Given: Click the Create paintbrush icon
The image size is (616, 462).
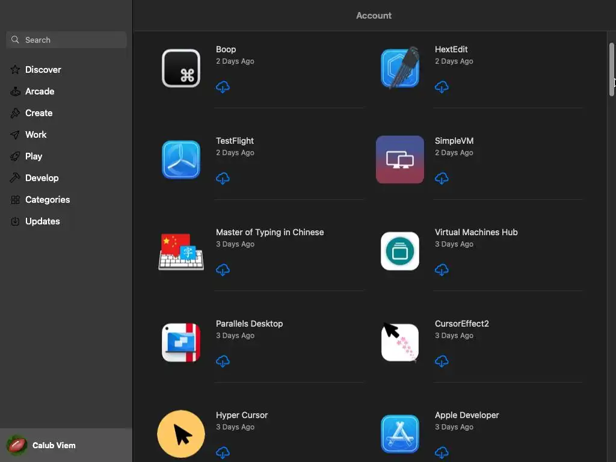Looking at the screenshot, I should 15,113.
